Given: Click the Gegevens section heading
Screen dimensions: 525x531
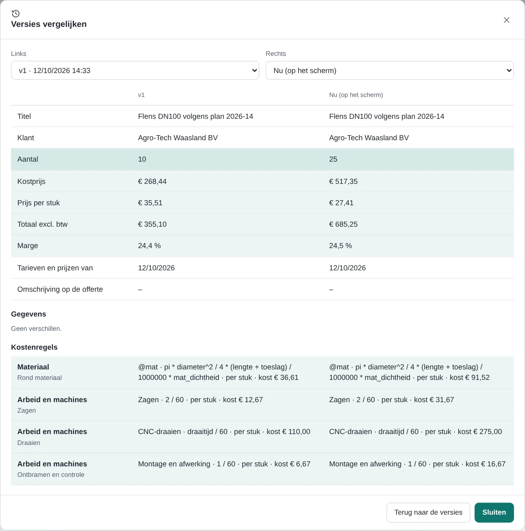Looking at the screenshot, I should click(x=29, y=314).
